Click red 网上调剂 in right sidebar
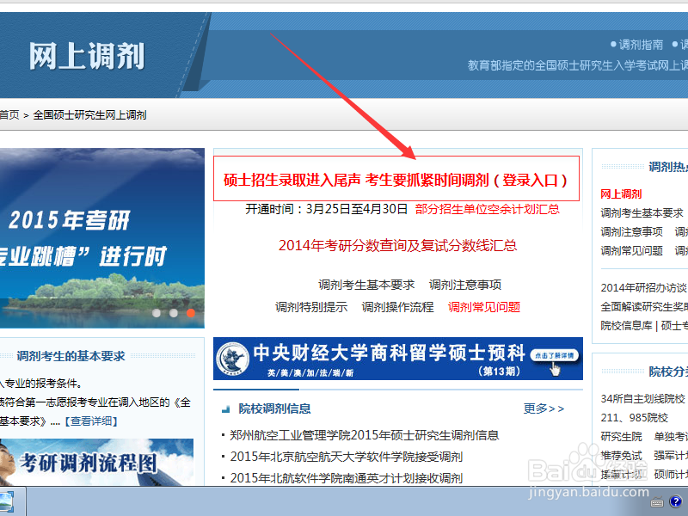The width and height of the screenshot is (688, 516). click(x=621, y=194)
